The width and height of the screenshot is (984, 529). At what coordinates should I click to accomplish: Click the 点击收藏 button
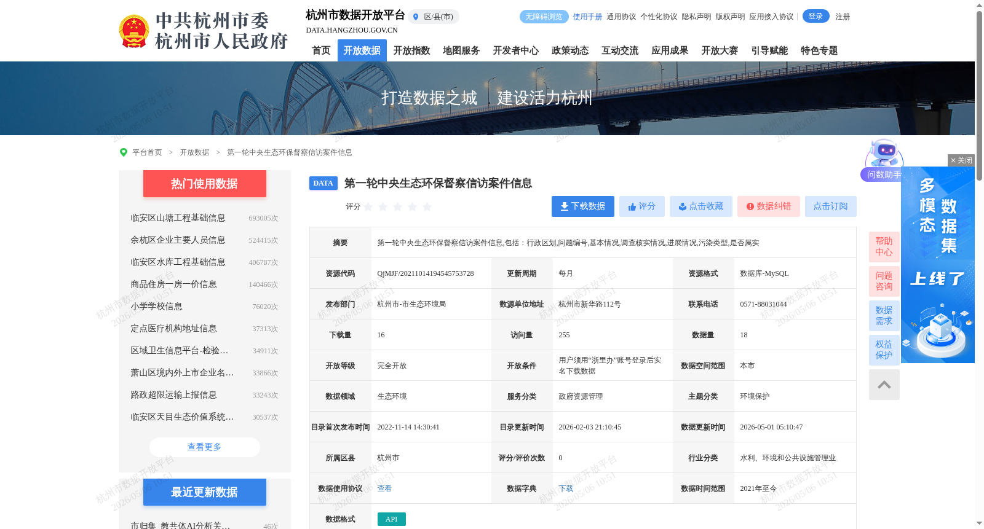point(701,206)
